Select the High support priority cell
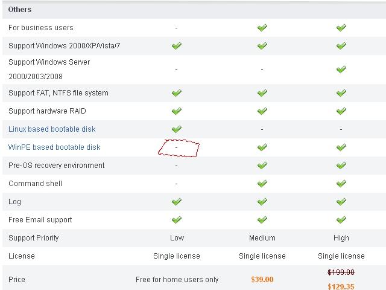 (341, 238)
